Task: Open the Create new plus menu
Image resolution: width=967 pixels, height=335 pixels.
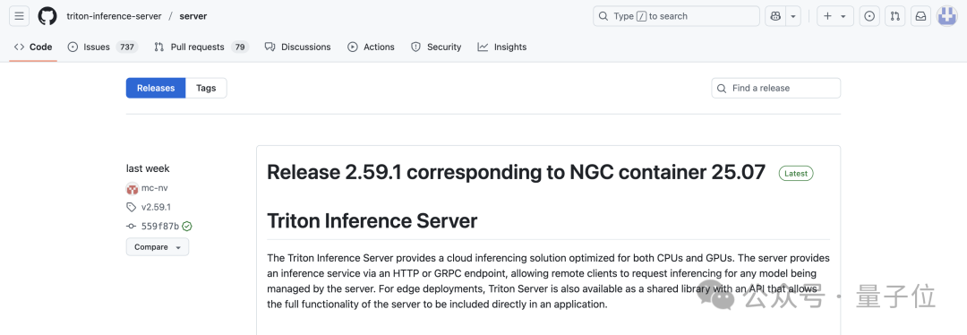Action: (x=835, y=16)
